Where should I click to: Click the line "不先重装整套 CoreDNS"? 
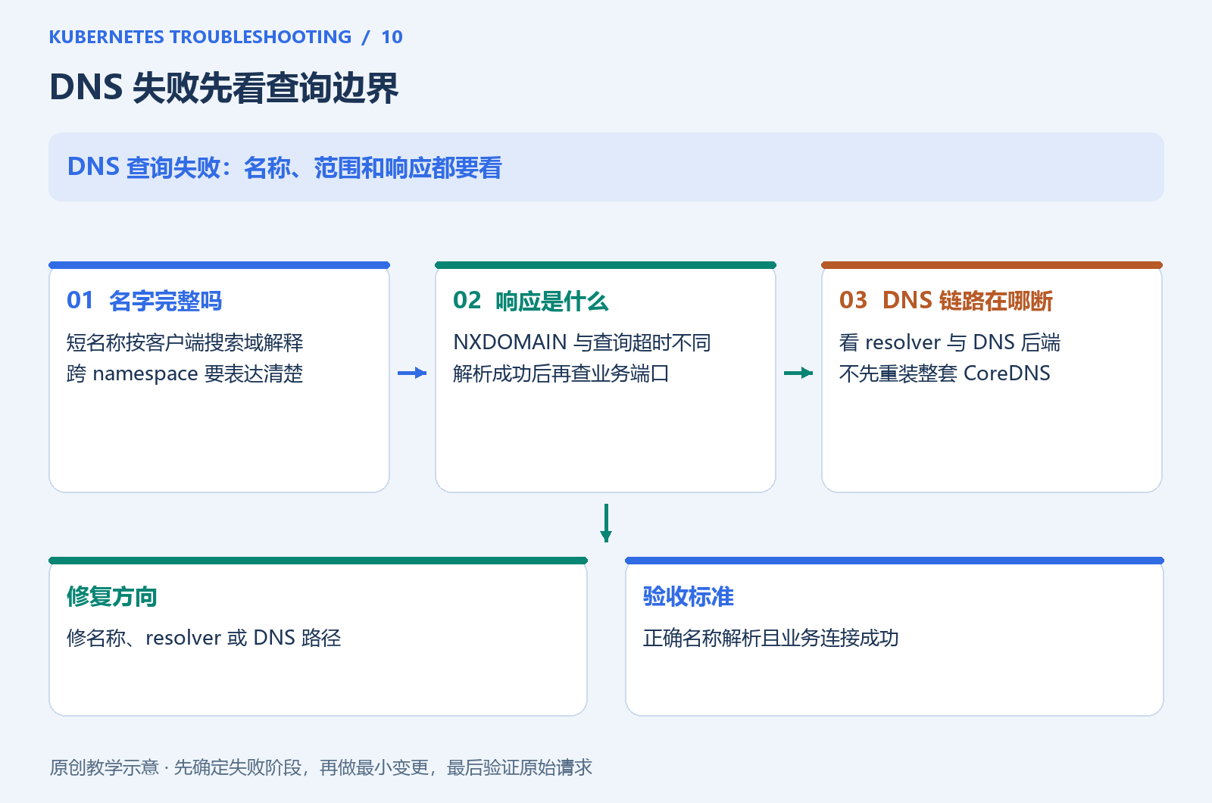pos(945,373)
